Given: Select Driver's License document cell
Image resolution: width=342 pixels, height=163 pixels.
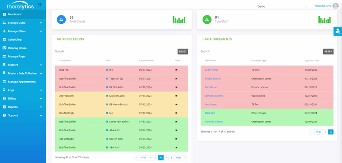Looking at the screenshot, I should [x=259, y=87].
